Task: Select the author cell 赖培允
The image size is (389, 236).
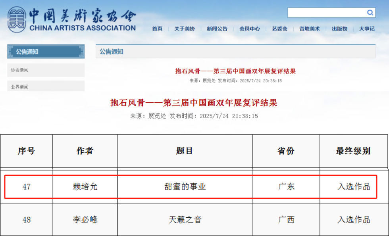Action: pos(85,186)
